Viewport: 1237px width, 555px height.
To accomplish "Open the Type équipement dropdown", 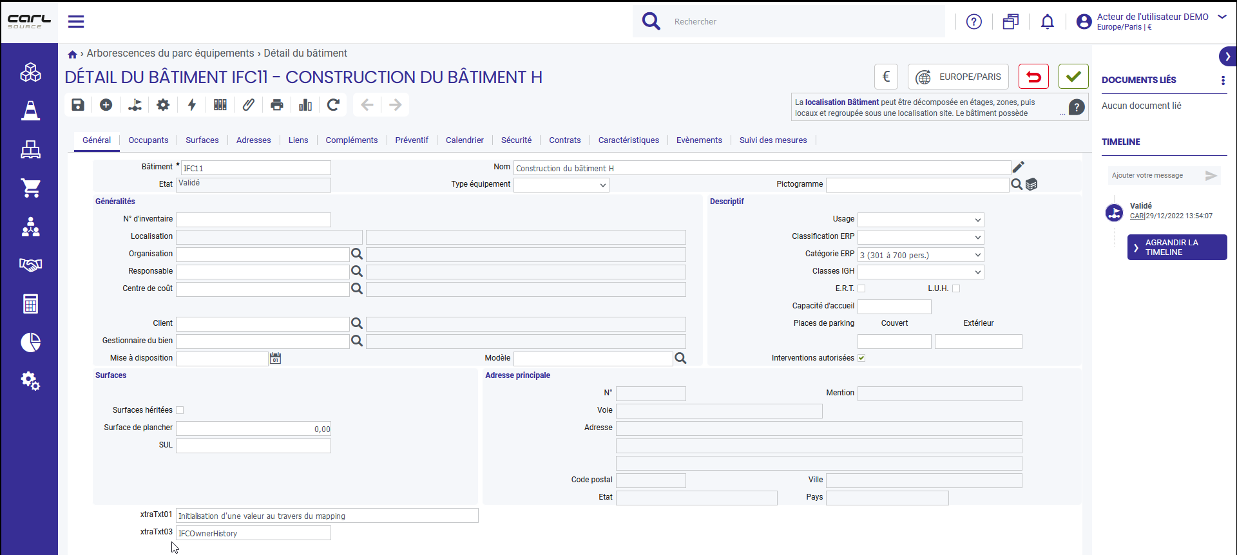I will point(561,185).
